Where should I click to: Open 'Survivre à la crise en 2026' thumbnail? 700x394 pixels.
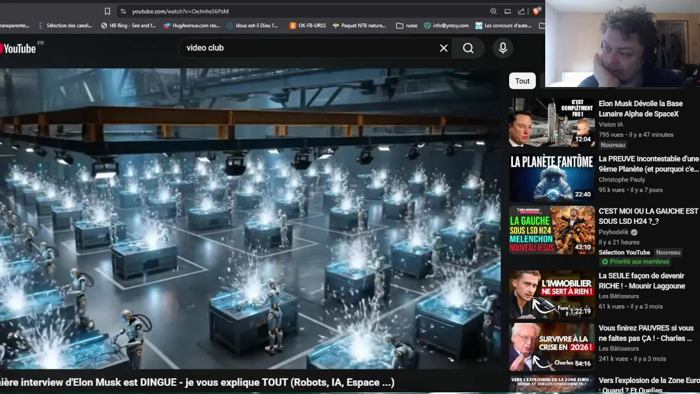(551, 347)
